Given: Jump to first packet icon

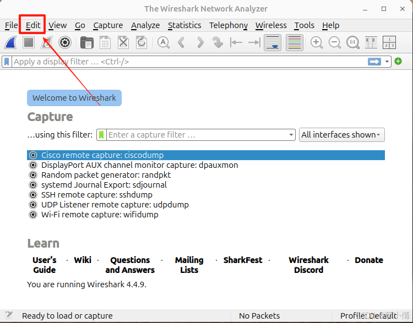Looking at the screenshot, I should [236, 42].
